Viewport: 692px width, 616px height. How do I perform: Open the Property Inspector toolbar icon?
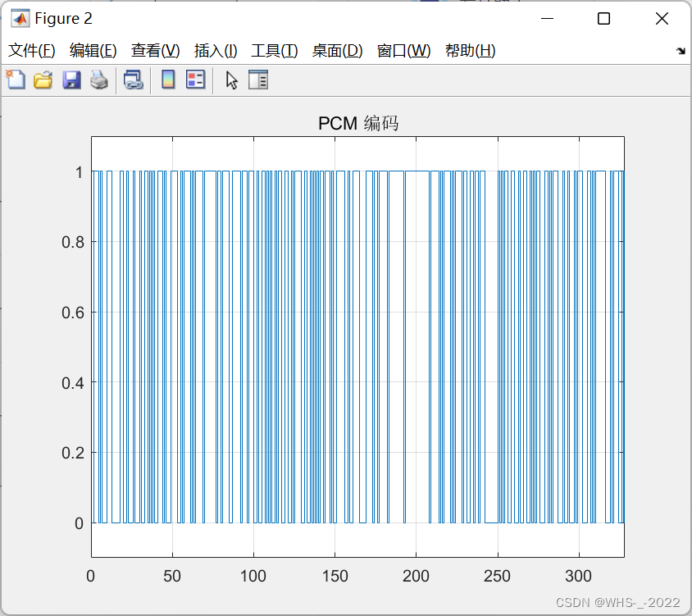pos(258,80)
